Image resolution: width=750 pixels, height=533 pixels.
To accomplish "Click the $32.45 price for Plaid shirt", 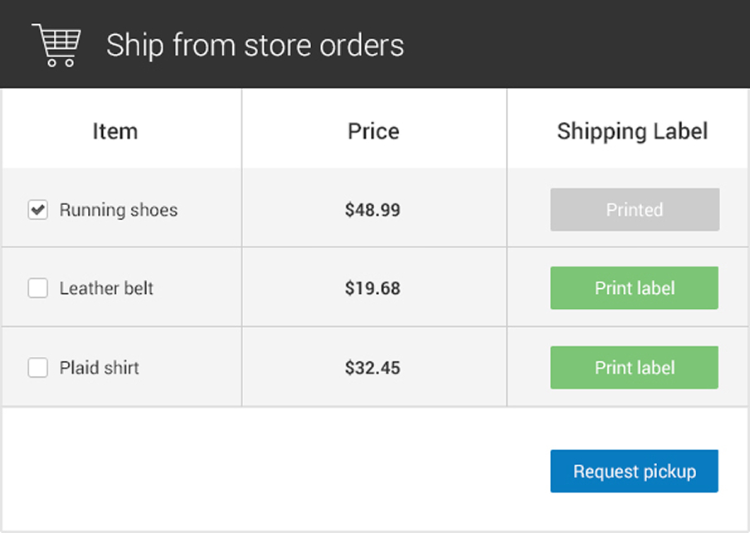I will click(373, 367).
